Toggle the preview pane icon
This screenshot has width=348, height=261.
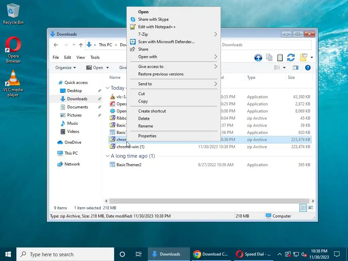[x=296, y=68]
